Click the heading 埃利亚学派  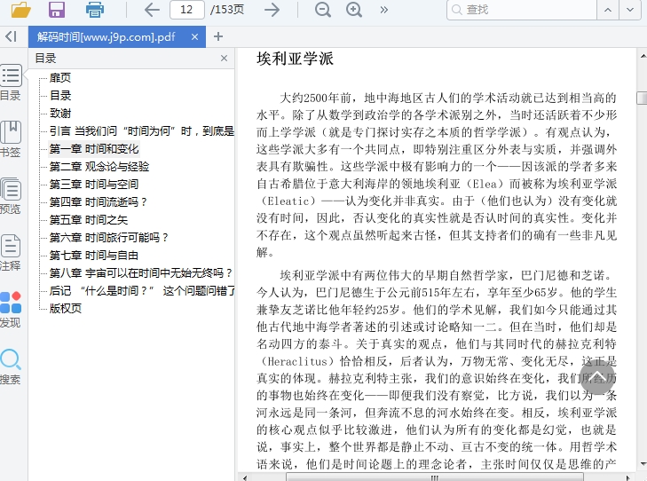(295, 59)
